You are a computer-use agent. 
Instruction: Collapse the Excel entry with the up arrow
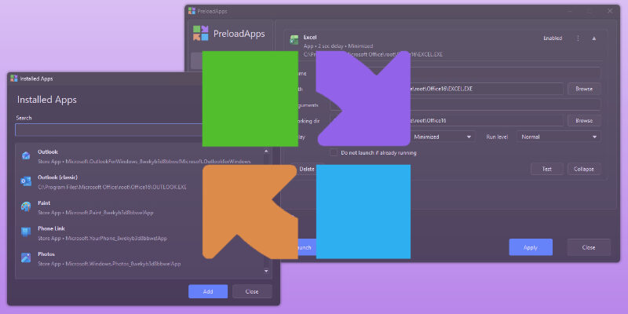594,38
